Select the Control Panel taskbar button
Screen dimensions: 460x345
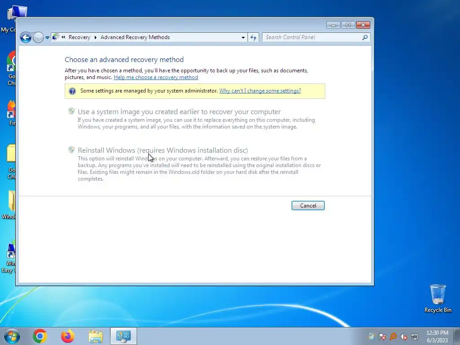pyautogui.click(x=123, y=336)
